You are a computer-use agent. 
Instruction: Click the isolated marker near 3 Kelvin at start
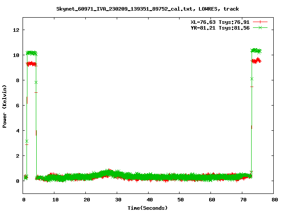point(27,141)
